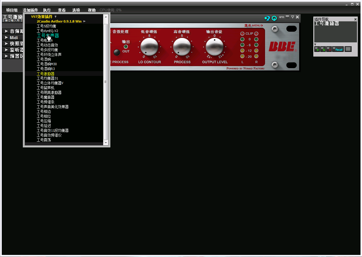Expand the 快照 sidebar section
Screen dimensions: 362x257
(x=13, y=44)
